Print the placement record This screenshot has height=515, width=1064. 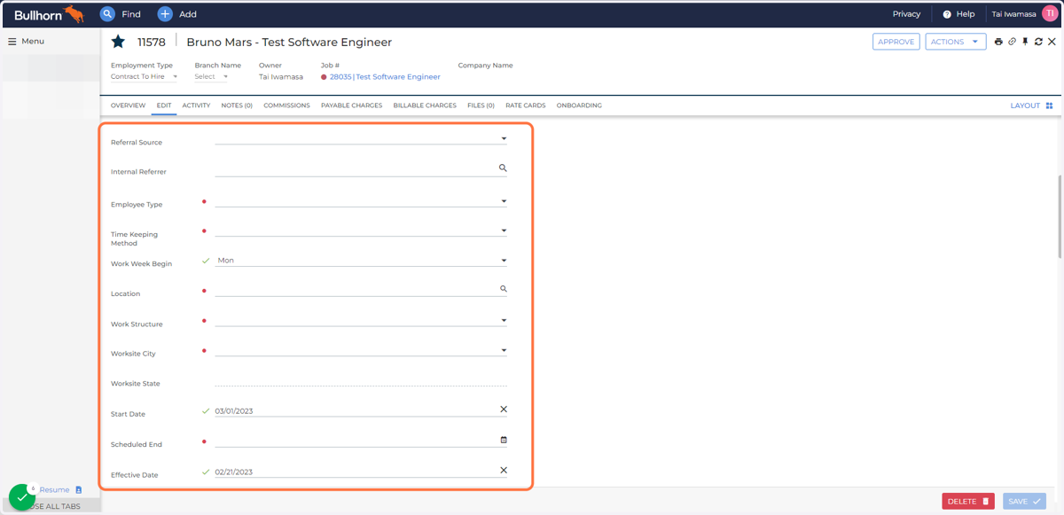[x=998, y=42]
